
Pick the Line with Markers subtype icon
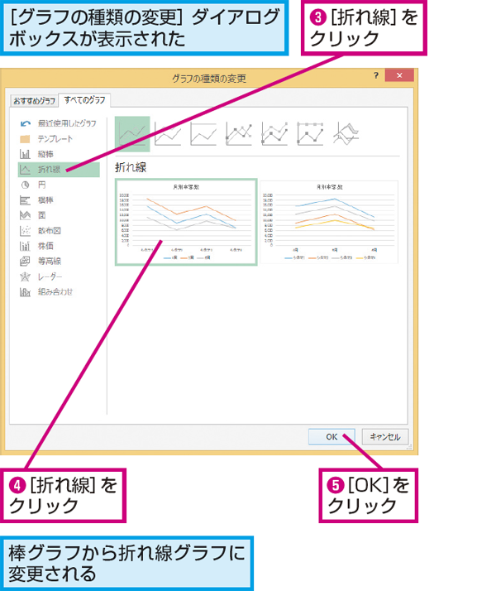(239, 134)
